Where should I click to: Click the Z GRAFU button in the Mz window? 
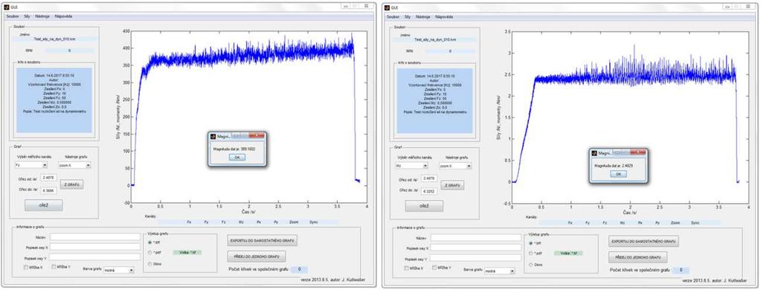pyautogui.click(x=452, y=184)
